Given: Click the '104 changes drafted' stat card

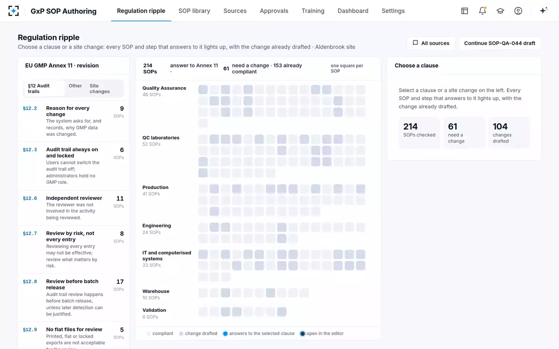Looking at the screenshot, I should [x=509, y=133].
